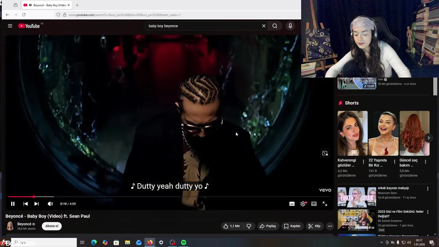Show hidden system tray icons chevron
The image size is (439, 247).
tap(381, 243)
